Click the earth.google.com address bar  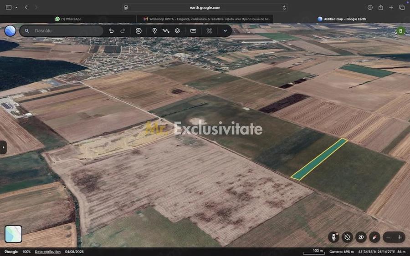205,8
